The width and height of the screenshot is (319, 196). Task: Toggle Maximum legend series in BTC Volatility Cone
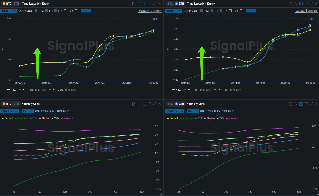click(x=68, y=118)
